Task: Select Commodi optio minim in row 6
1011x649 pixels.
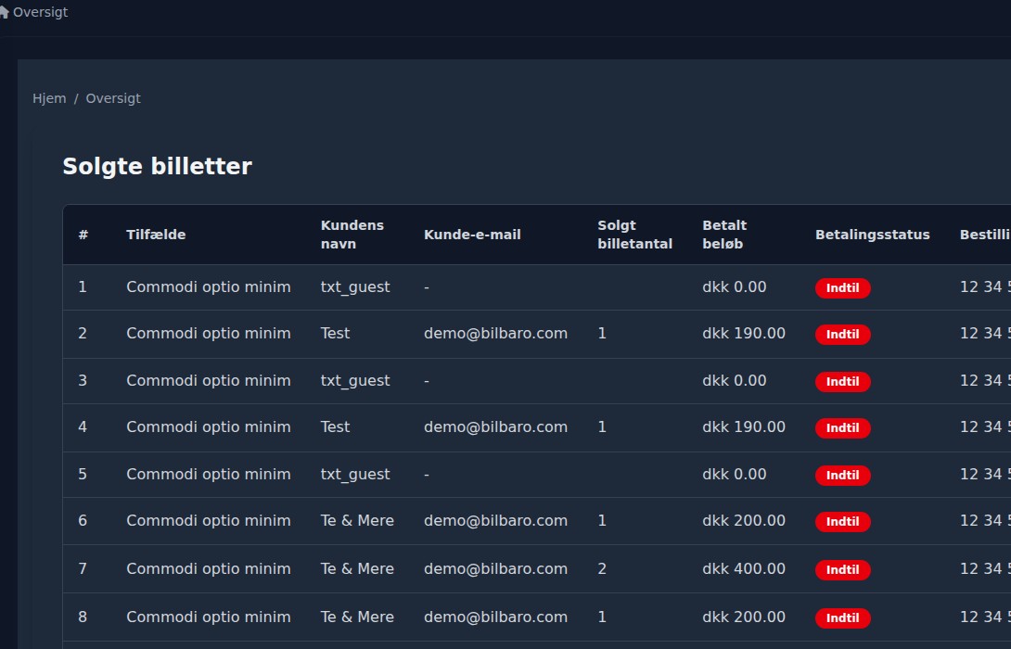Action: pos(209,520)
